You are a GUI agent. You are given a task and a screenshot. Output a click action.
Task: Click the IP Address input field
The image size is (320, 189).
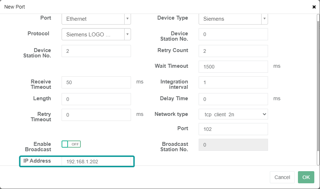(x=96, y=162)
